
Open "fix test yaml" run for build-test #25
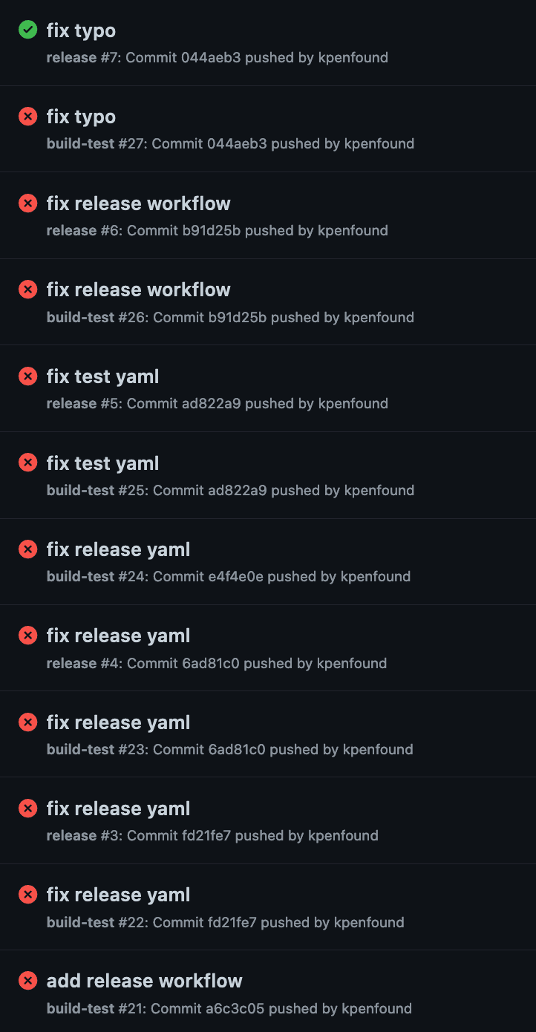pyautogui.click(x=102, y=463)
